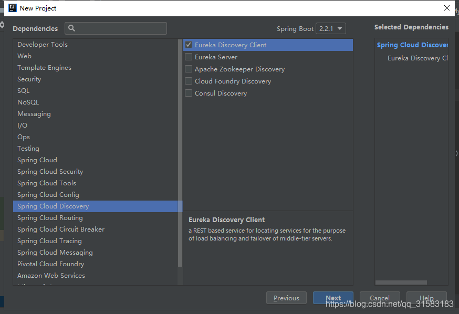This screenshot has width=459, height=314.
Task: Open the Spring Boot version dropdown
Action: point(330,28)
